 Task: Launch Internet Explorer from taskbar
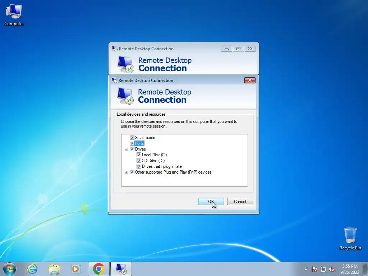click(32, 269)
